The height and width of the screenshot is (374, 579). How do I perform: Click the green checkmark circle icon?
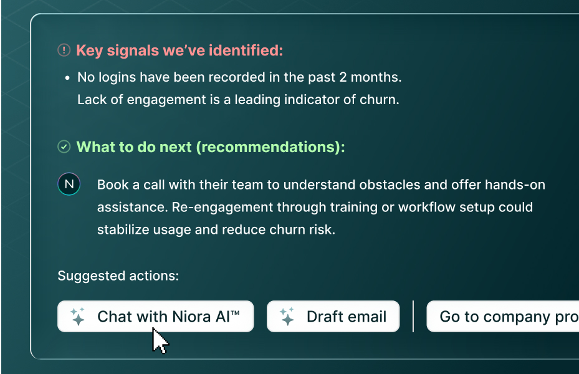[64, 146]
